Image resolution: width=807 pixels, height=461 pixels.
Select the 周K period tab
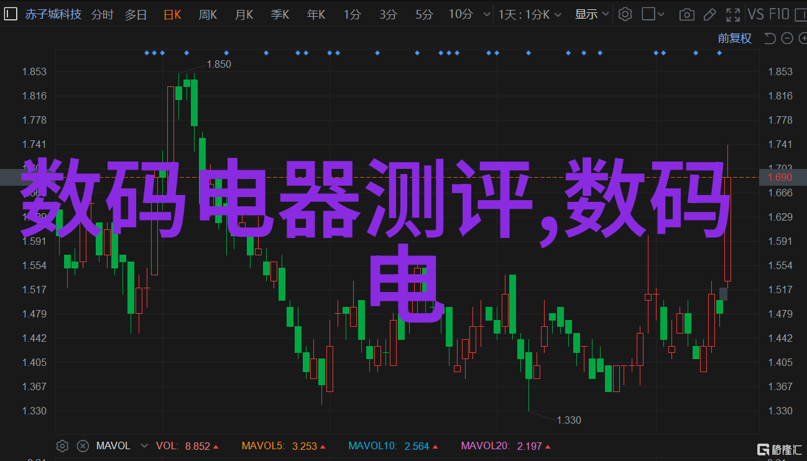point(208,14)
